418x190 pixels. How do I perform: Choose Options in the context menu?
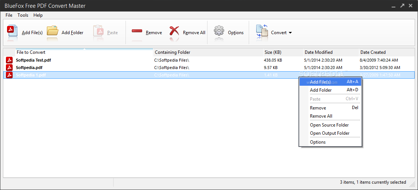click(330, 142)
